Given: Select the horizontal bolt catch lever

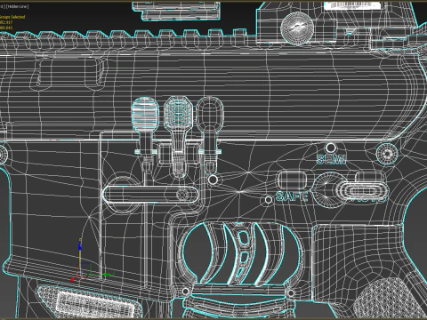Looking at the screenshot, I should (x=150, y=195).
